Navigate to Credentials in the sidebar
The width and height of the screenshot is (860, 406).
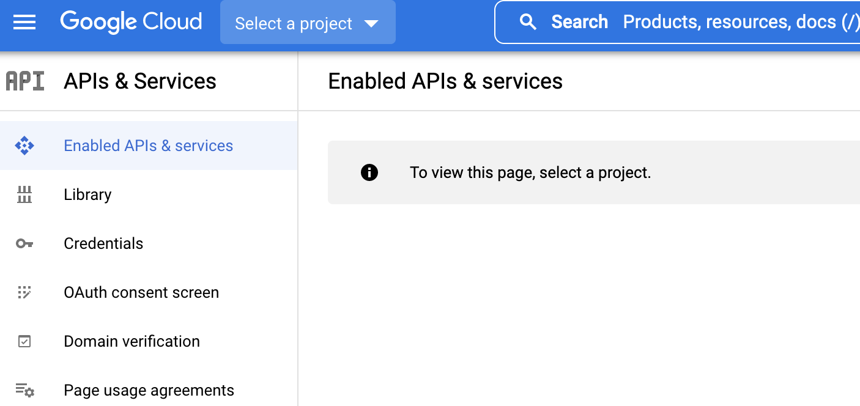pyautogui.click(x=103, y=243)
